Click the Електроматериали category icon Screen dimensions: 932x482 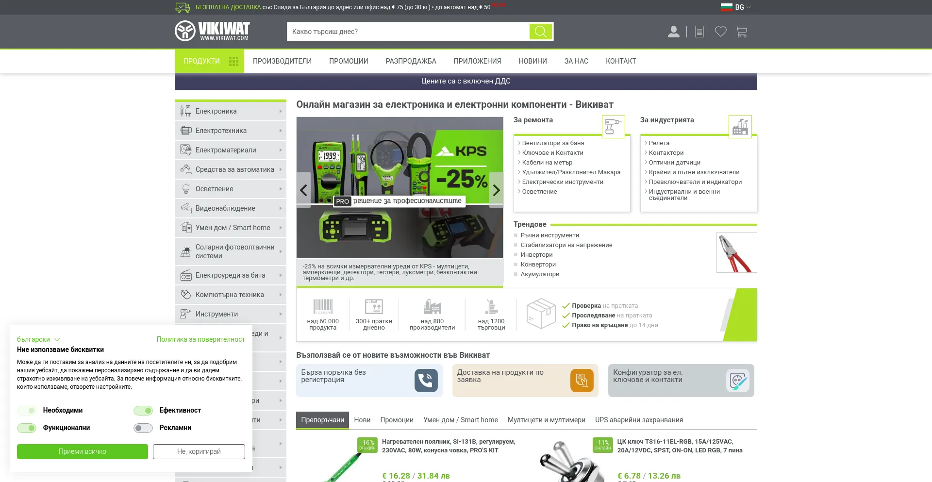pyautogui.click(x=185, y=150)
